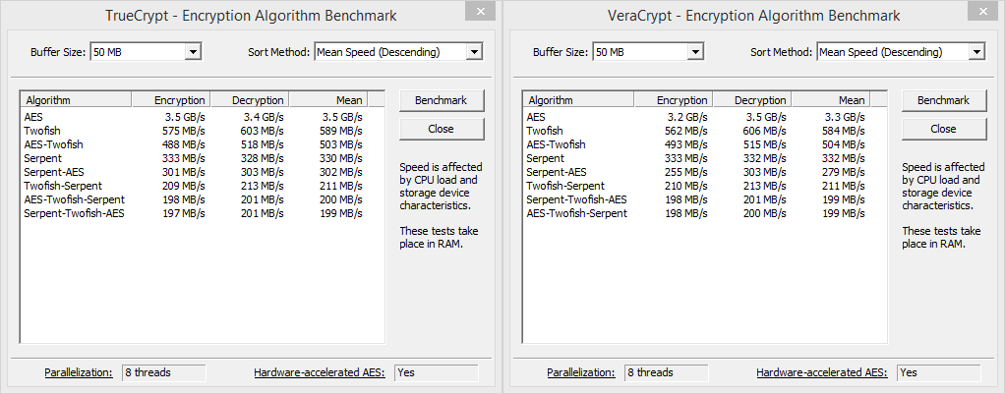Viewport: 1005px width, 394px height.
Task: Click Decryption column header in TrueCrypt
Action: coord(250,100)
